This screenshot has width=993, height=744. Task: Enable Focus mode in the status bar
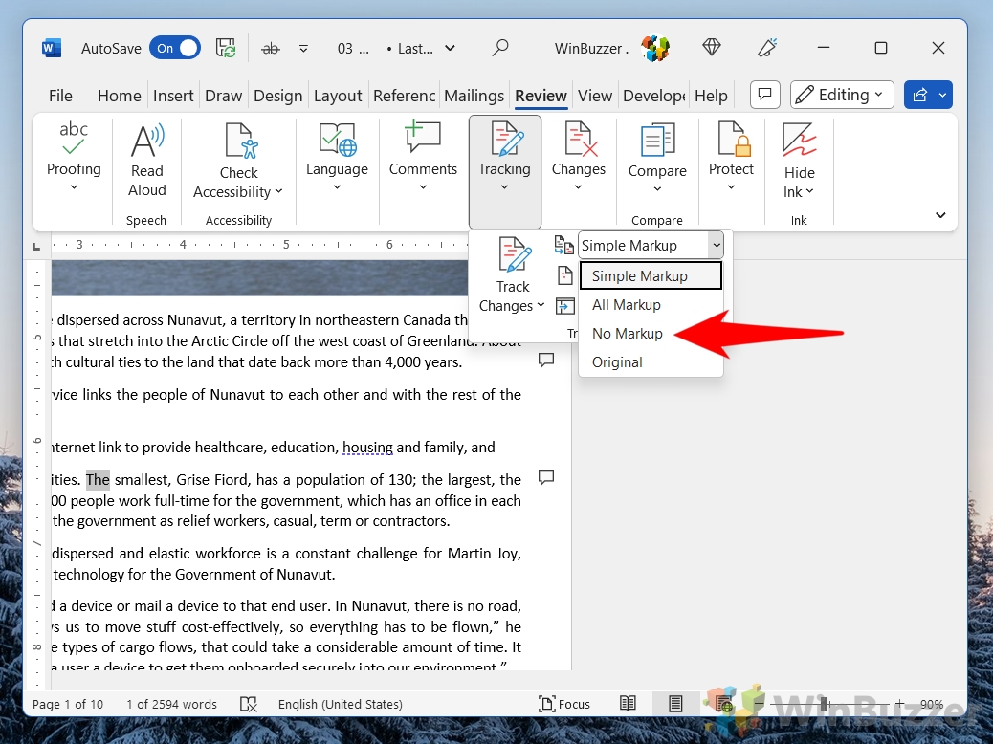coord(563,704)
